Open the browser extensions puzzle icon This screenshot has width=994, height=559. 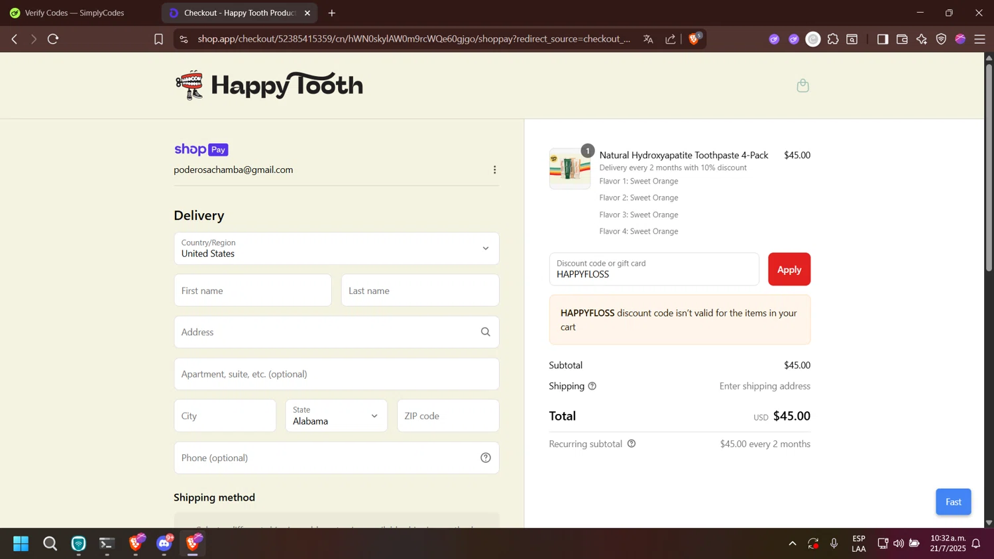click(833, 39)
